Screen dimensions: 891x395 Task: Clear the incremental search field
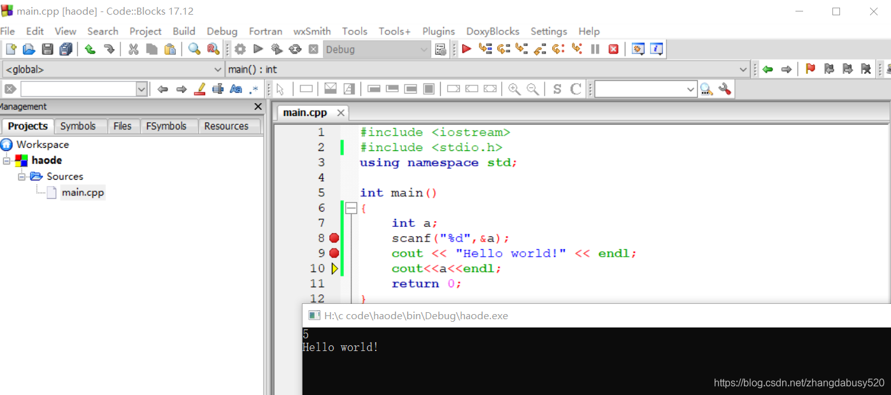point(10,89)
